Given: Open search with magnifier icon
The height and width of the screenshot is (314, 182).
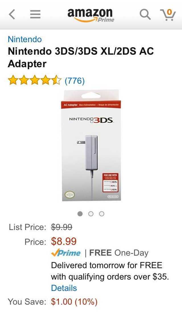Looking at the screenshot, I should [x=145, y=15].
